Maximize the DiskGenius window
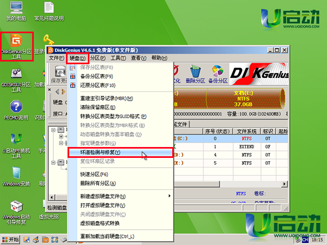The width and height of the screenshot is (327, 245). click(x=277, y=50)
